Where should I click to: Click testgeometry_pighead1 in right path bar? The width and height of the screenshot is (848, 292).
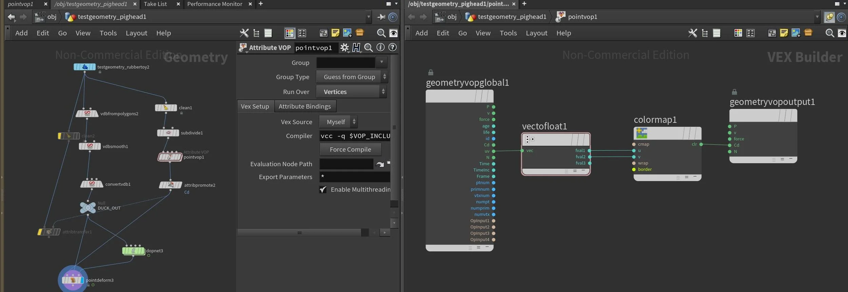[512, 17]
